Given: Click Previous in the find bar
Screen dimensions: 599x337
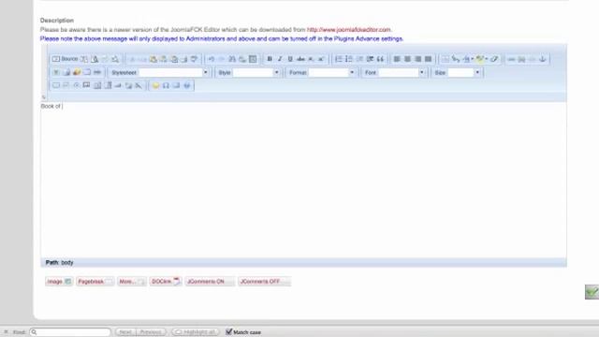Looking at the screenshot, I should point(151,332).
